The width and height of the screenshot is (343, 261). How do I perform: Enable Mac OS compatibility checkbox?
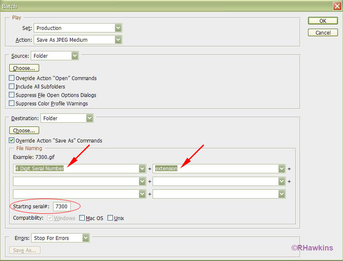pyautogui.click(x=82, y=218)
